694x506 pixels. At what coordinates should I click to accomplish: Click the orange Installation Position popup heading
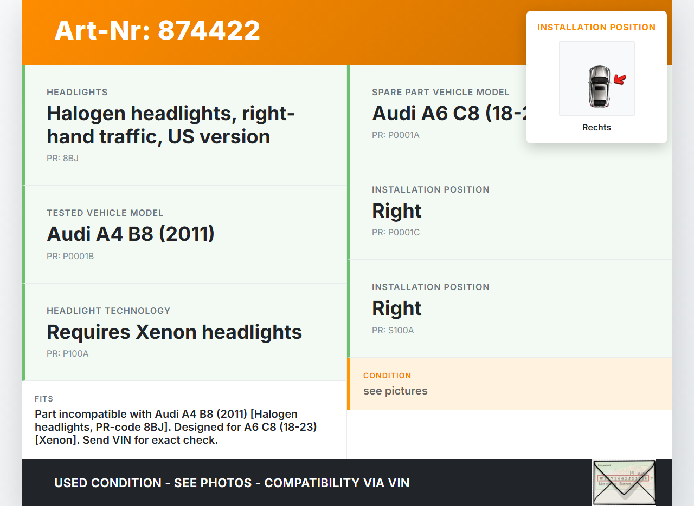point(596,28)
